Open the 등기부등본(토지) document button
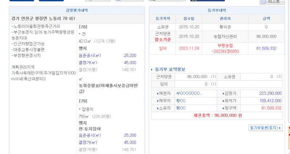Screen dimensions: 290x154 click(x=265, y=128)
